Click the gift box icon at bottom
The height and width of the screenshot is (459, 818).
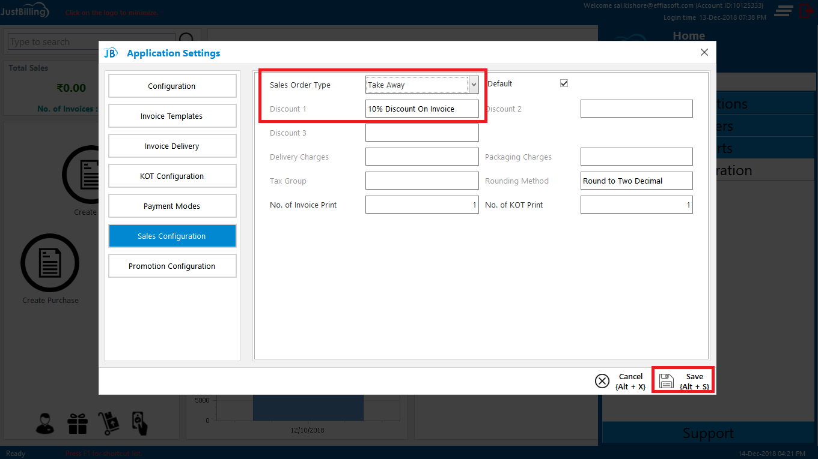tap(78, 424)
